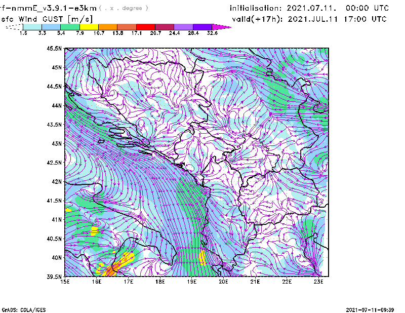Click the legend value 24.4
Viewport: 405px width, 313px height.
pyautogui.click(x=174, y=33)
